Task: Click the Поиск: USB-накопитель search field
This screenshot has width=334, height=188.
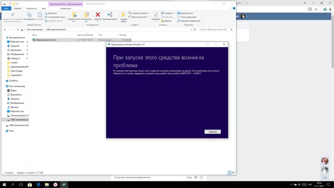Action: pos(216,30)
